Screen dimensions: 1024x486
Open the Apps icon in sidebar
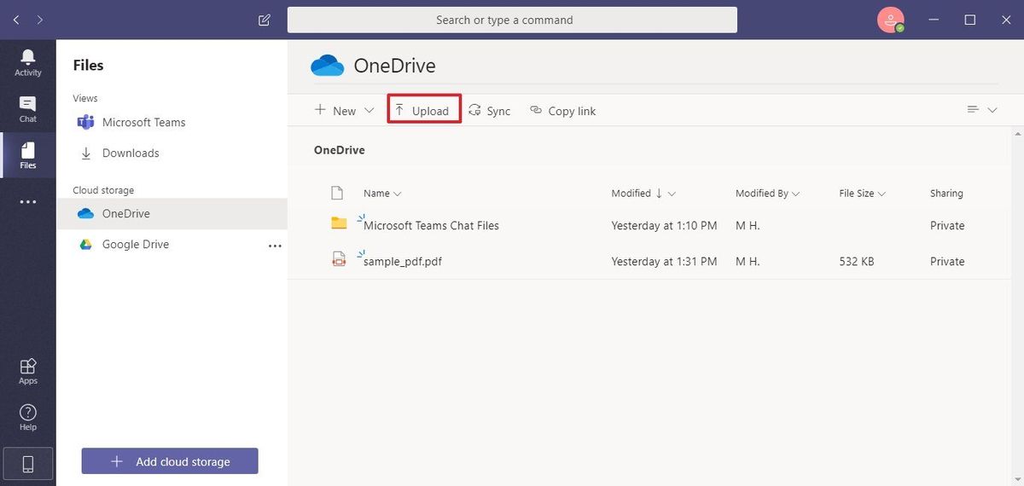click(x=27, y=371)
